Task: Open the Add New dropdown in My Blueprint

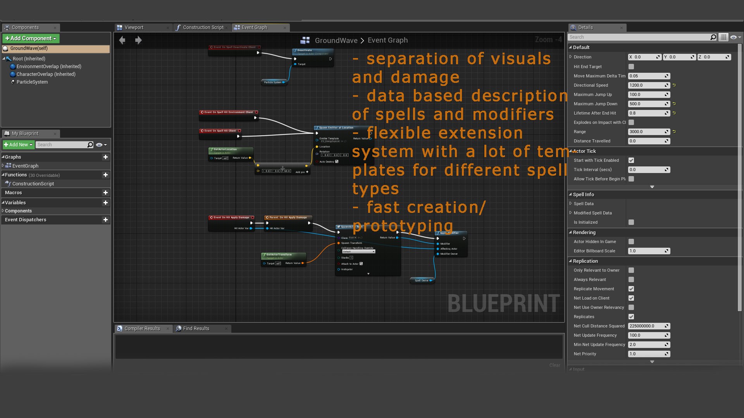Action: point(18,144)
